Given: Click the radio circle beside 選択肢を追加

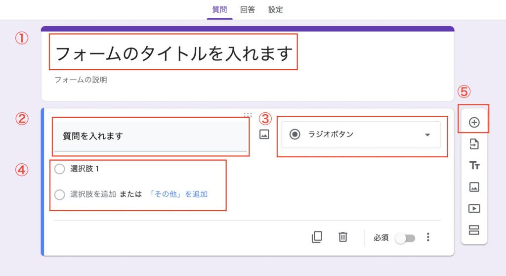Looking at the screenshot, I should (60, 194).
